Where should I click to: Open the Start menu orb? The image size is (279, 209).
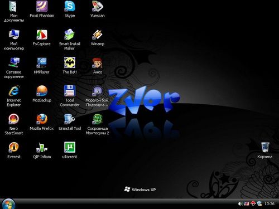[x=8, y=204]
